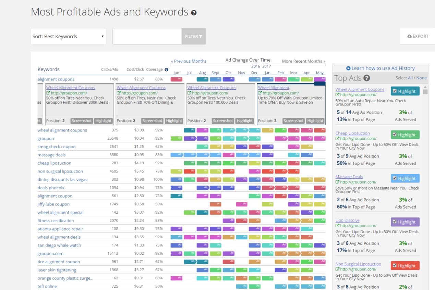This screenshot has width=435, height=290.
Task: Open external link icon for Massage Deals ad
Action: [337, 182]
